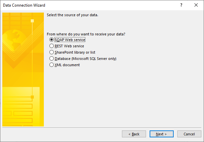Screen dimensions: 204x142
Task: Choose the XML document radio circle
Action: click(x=51, y=65)
